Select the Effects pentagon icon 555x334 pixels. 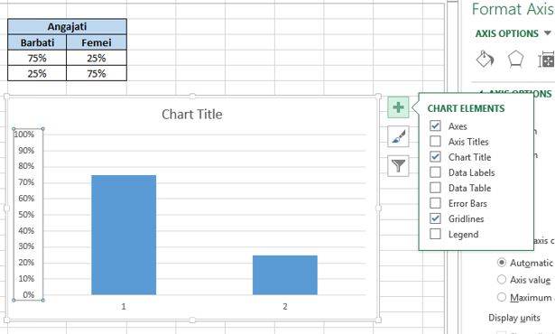515,60
